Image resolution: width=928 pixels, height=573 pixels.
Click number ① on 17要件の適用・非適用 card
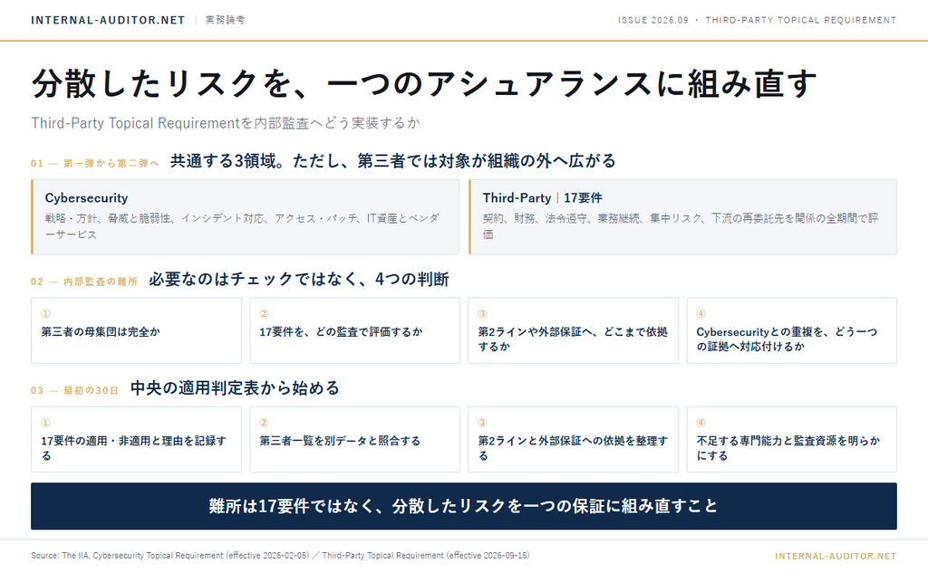pos(45,423)
